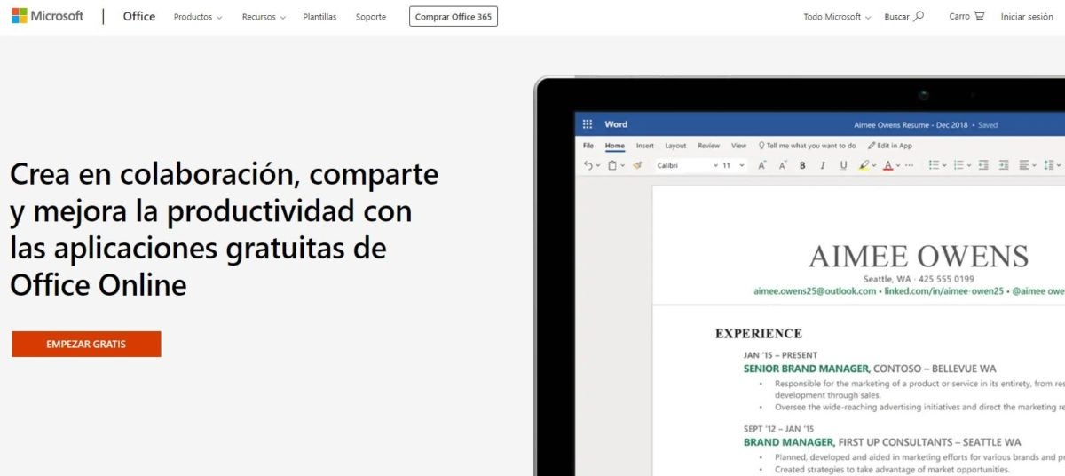Open the Calibri font name dropdown
The height and width of the screenshot is (476, 1065).
[686, 165]
